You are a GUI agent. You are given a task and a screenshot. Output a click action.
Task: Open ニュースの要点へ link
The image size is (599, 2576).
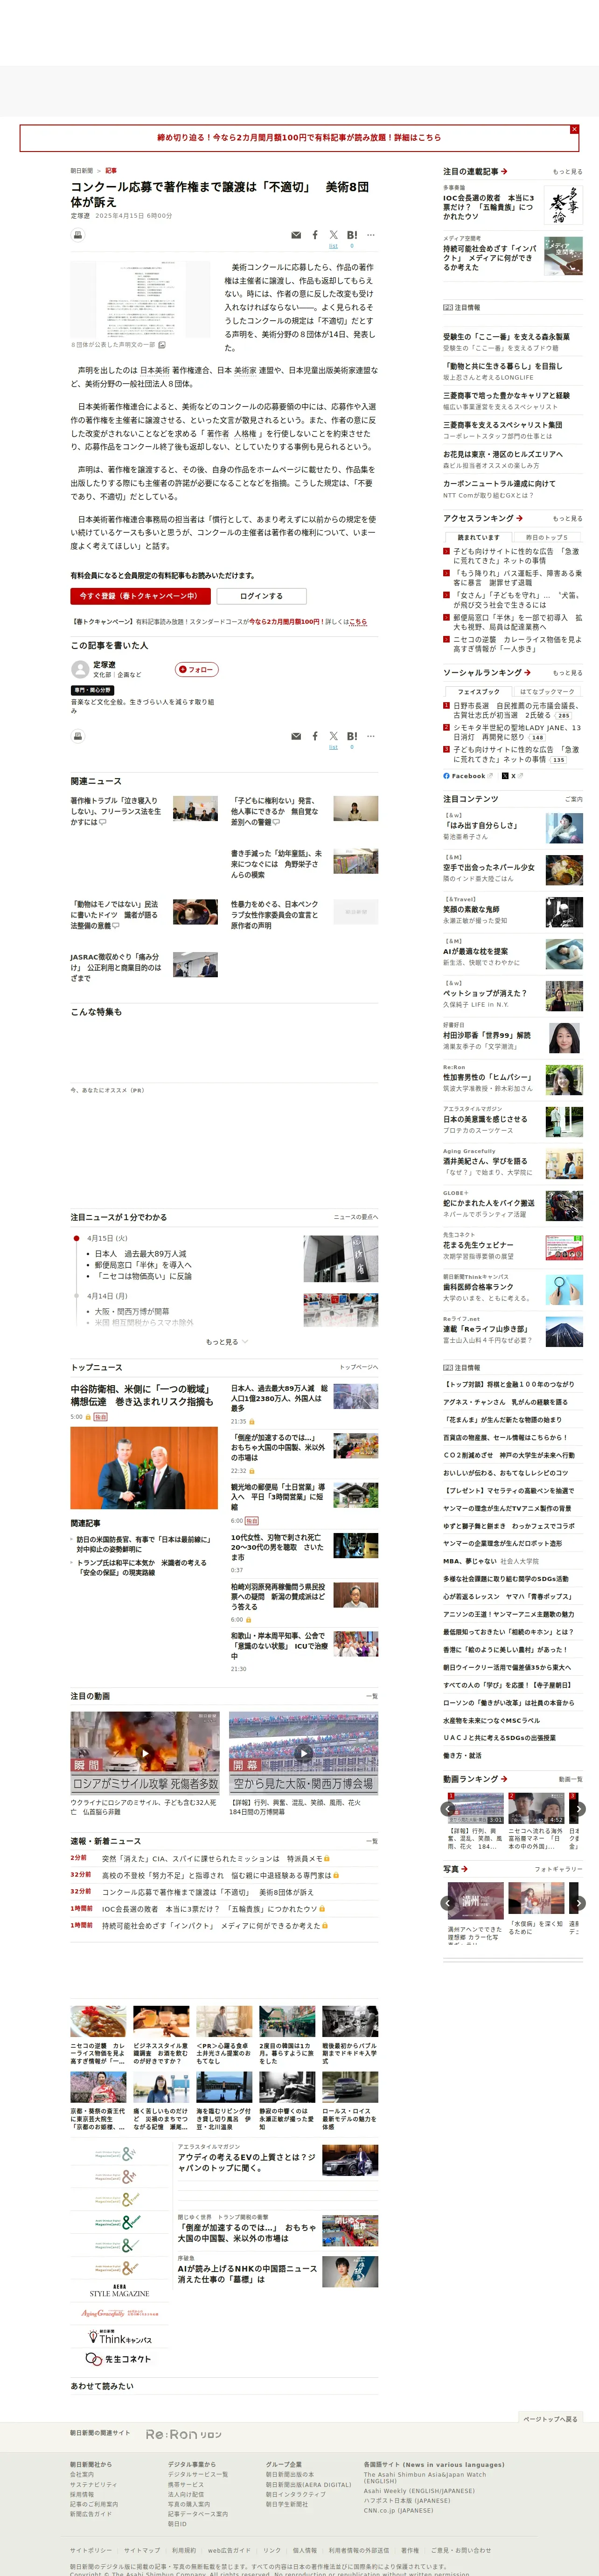(x=356, y=1217)
